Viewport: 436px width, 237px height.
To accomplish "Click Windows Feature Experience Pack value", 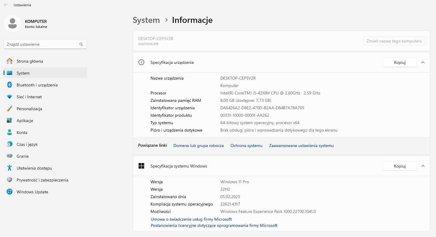I will (268, 211).
